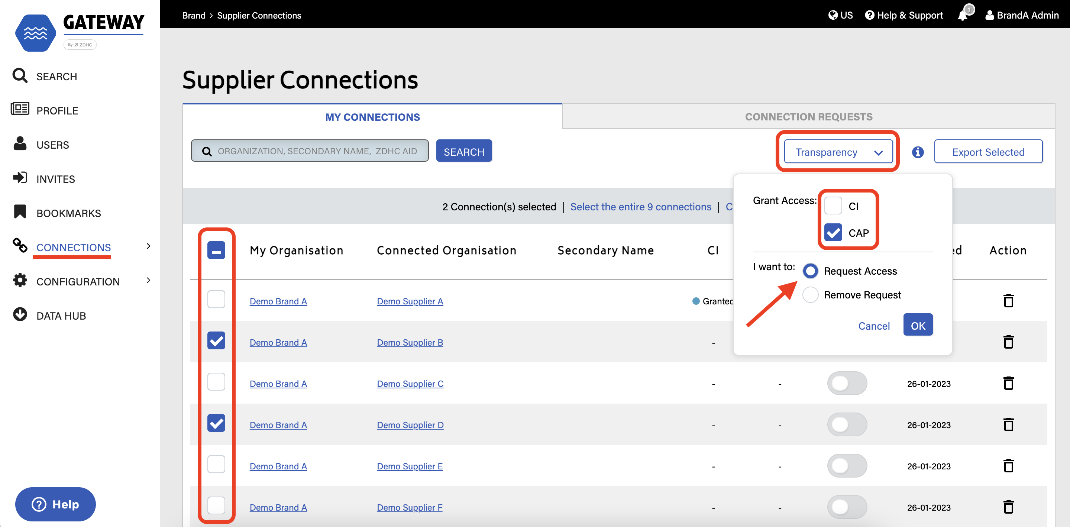Viewport: 1070px width, 527px height.
Task: Switch to the Connection Requests tab
Action: 808,117
